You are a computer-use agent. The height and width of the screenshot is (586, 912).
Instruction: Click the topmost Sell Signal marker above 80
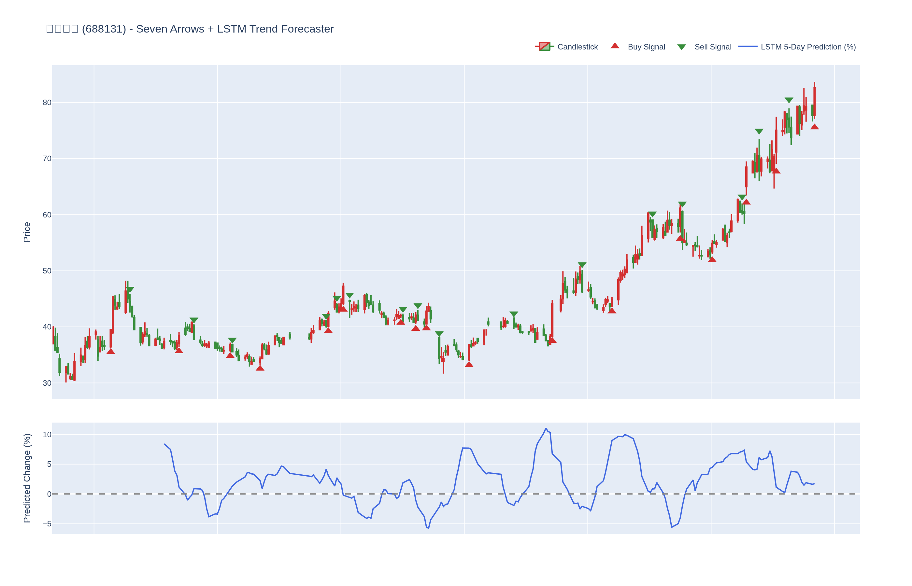pyautogui.click(x=789, y=100)
